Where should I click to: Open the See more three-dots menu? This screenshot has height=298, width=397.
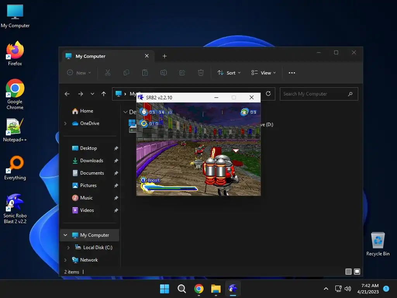pos(292,73)
